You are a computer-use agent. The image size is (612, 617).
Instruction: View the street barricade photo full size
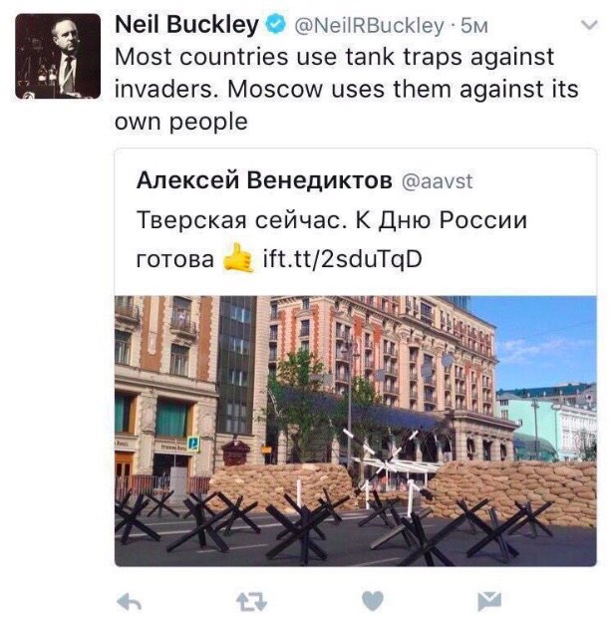pos(356,431)
